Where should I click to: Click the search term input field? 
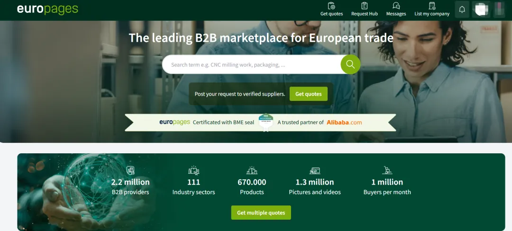point(251,64)
